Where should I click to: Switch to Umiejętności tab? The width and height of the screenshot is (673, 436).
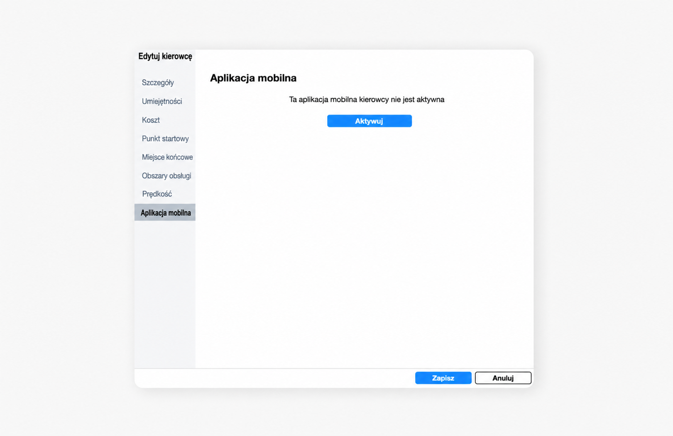(x=162, y=101)
